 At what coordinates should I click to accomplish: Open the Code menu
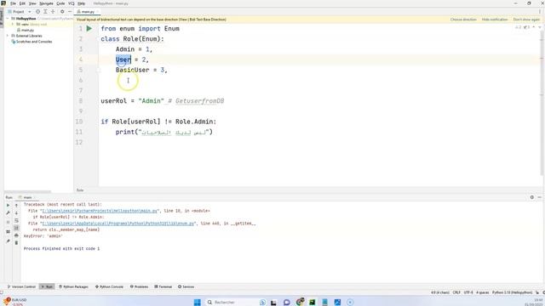point(60,3)
